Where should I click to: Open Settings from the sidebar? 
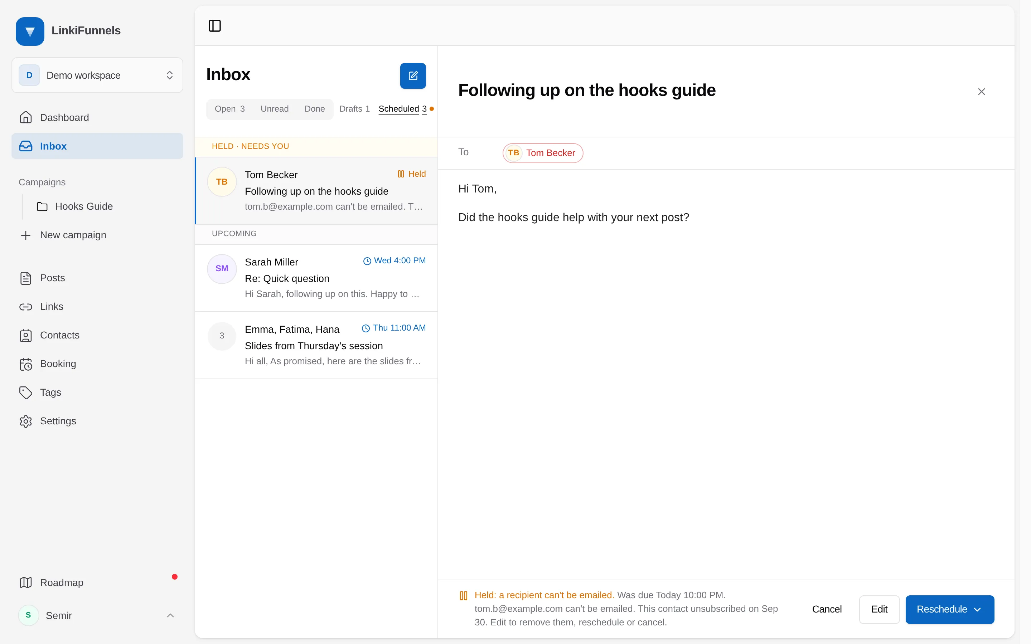pyautogui.click(x=97, y=421)
